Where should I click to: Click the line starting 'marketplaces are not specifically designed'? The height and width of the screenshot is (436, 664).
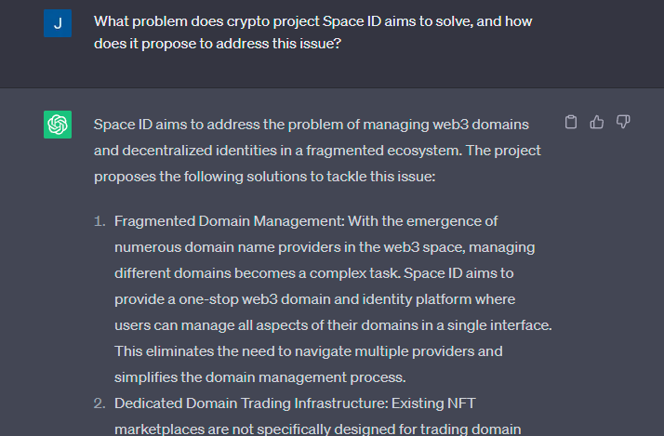click(x=318, y=429)
